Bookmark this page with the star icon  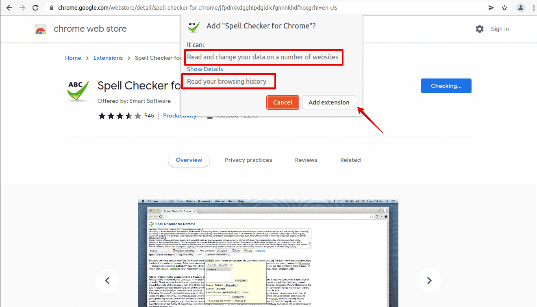coord(504,8)
